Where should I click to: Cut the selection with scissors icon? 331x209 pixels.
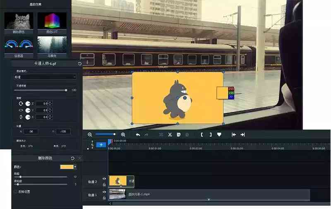[170, 135]
